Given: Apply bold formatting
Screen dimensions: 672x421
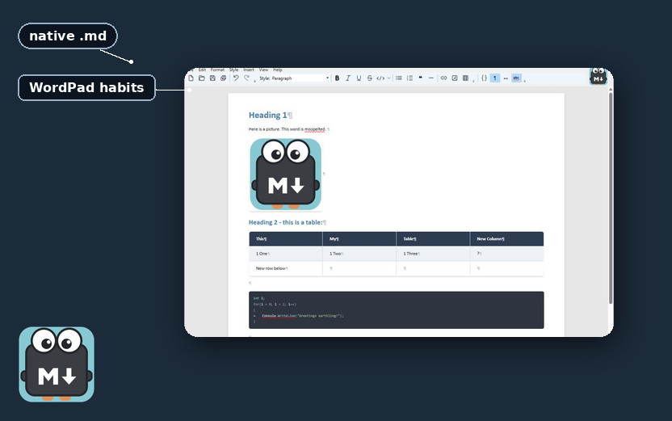Looking at the screenshot, I should pos(338,78).
